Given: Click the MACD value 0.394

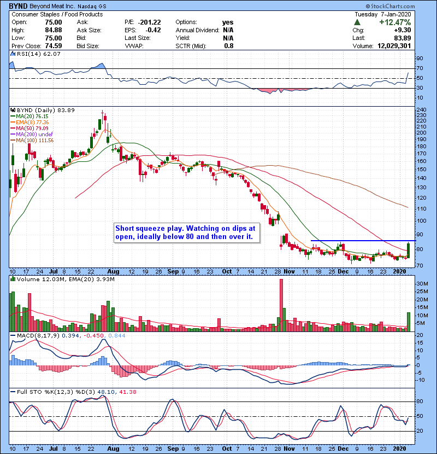Looking at the screenshot, I should point(70,336).
